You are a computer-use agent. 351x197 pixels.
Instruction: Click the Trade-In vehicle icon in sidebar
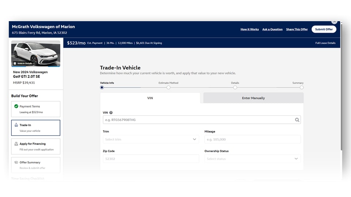(x=16, y=125)
